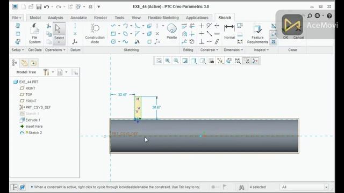Search commands with the magnifier icon
Image resolution: width=344 pixels, height=193 pixels.
pyautogui.click(x=310, y=16)
